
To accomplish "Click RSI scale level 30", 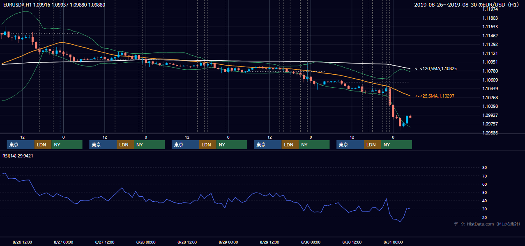I will pos(485,209).
